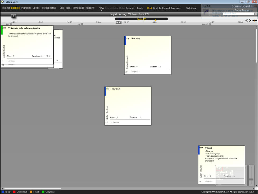Click New to create a story

[x=101, y=8]
